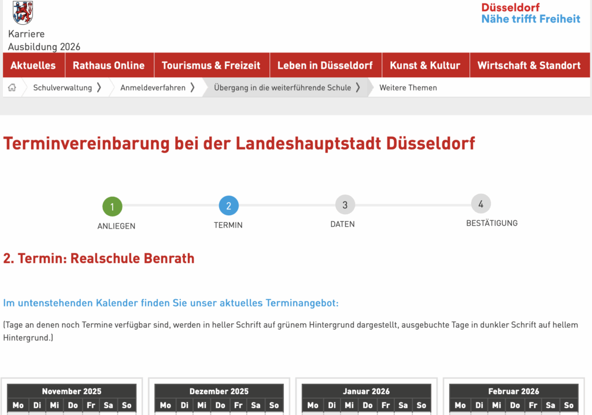Expand Weitere Themen in breadcrumb
Viewport: 592px width, 415px height.
[408, 88]
